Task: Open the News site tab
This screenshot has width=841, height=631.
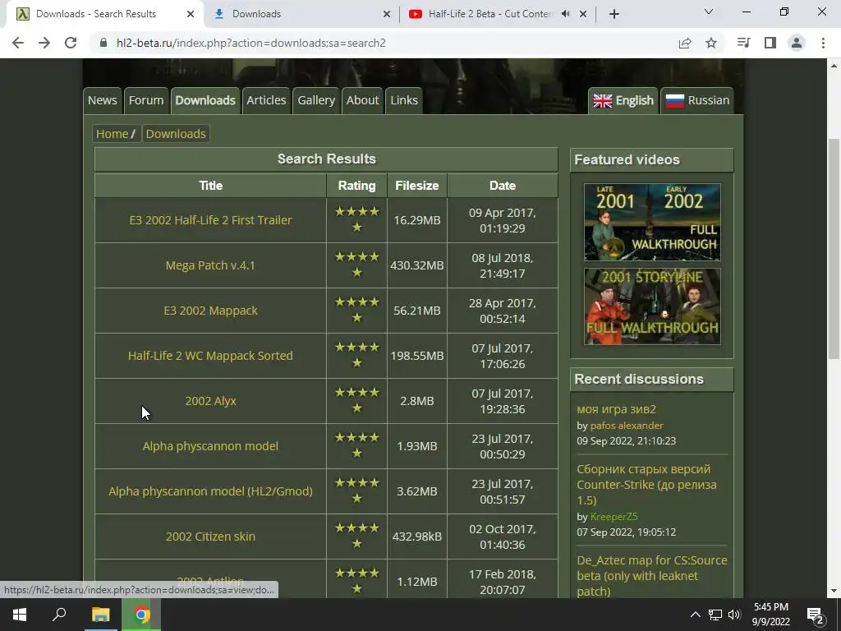Action: (103, 100)
